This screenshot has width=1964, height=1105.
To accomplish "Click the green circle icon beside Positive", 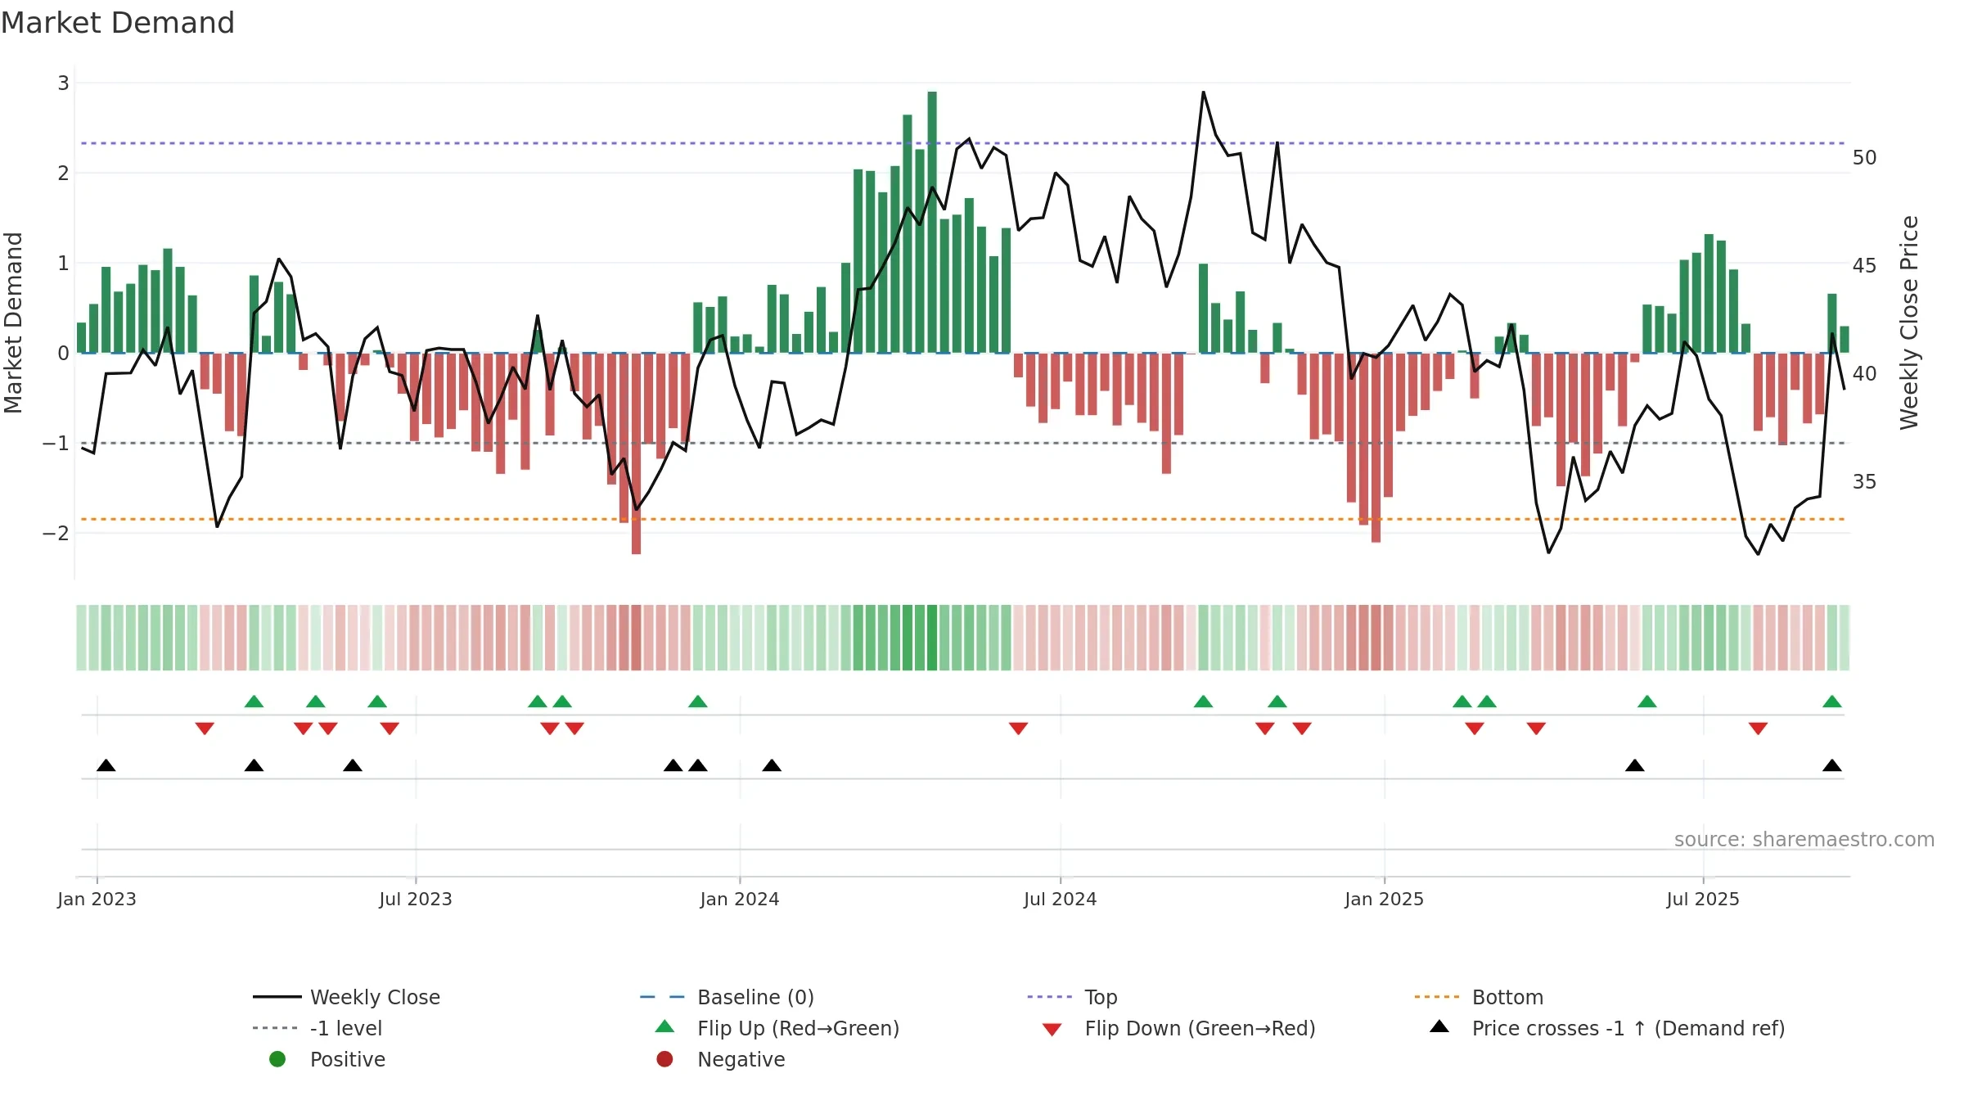I will (277, 1059).
